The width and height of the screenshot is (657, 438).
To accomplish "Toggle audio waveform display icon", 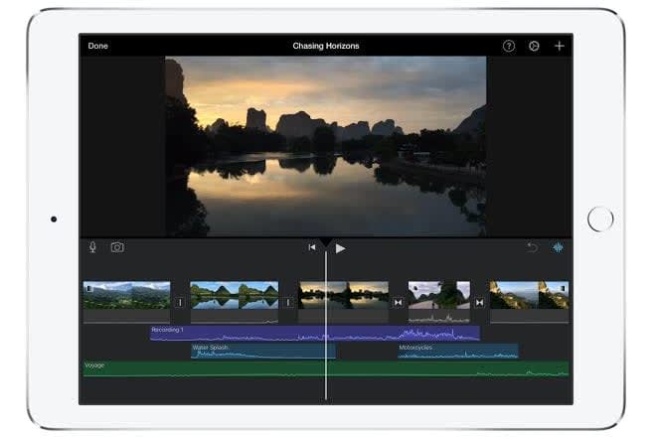I will tap(558, 247).
